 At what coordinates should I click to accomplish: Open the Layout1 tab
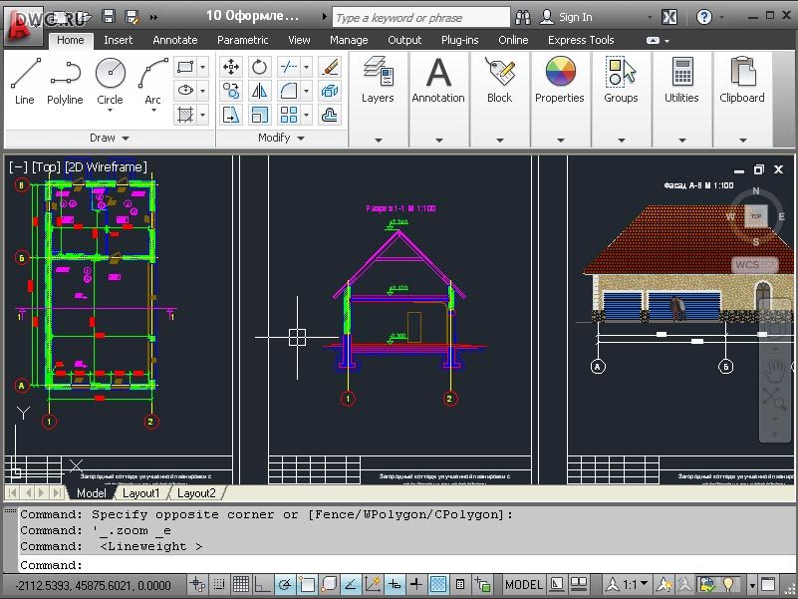[140, 493]
